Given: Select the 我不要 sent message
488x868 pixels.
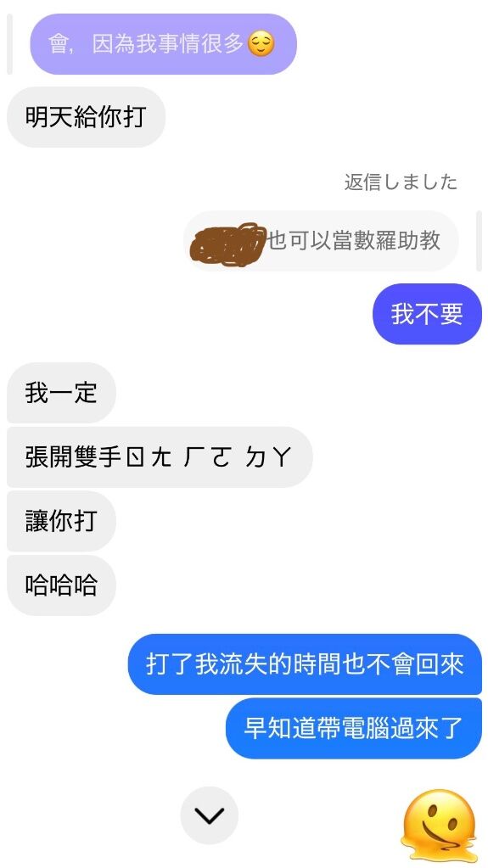Looking at the screenshot, I should coord(427,314).
